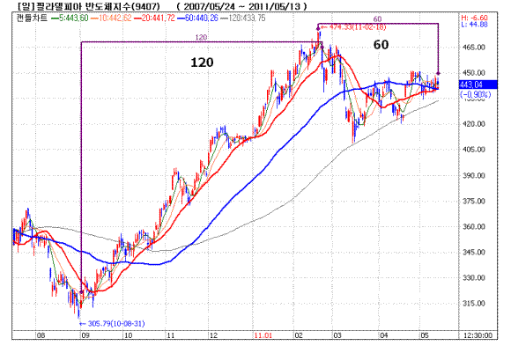Click the 11.01 date axis label
The width and height of the screenshot is (511, 353).
[263, 335]
